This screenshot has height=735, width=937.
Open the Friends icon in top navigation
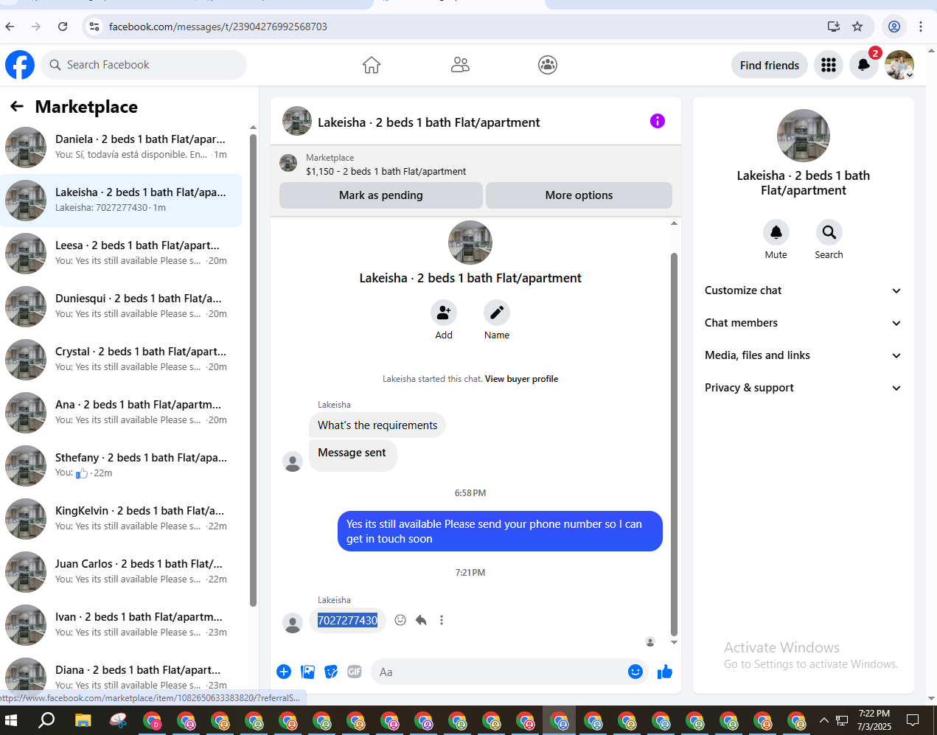point(460,65)
